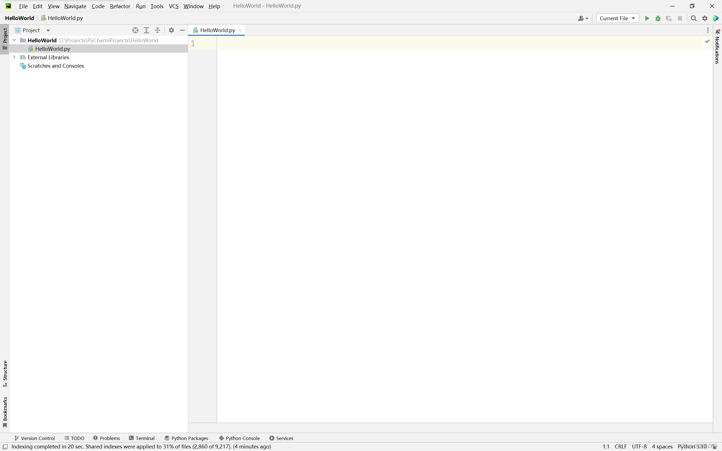This screenshot has width=722, height=451.
Task: Open the Version Control tool window
Action: click(35, 438)
